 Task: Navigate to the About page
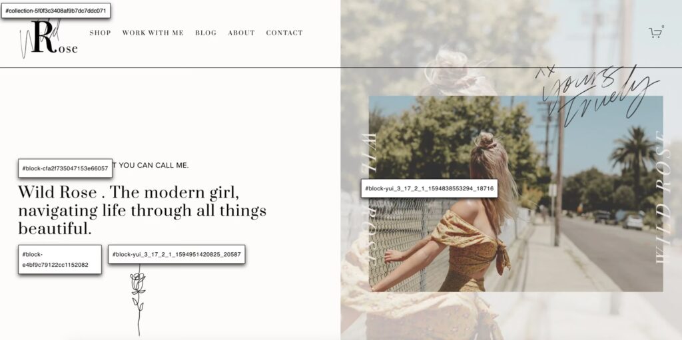coord(241,33)
